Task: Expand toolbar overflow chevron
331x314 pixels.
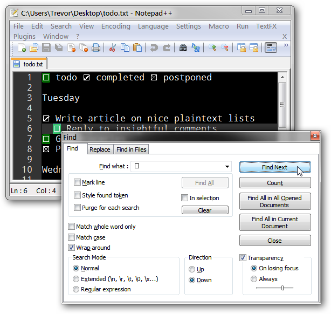Action: 286,45
